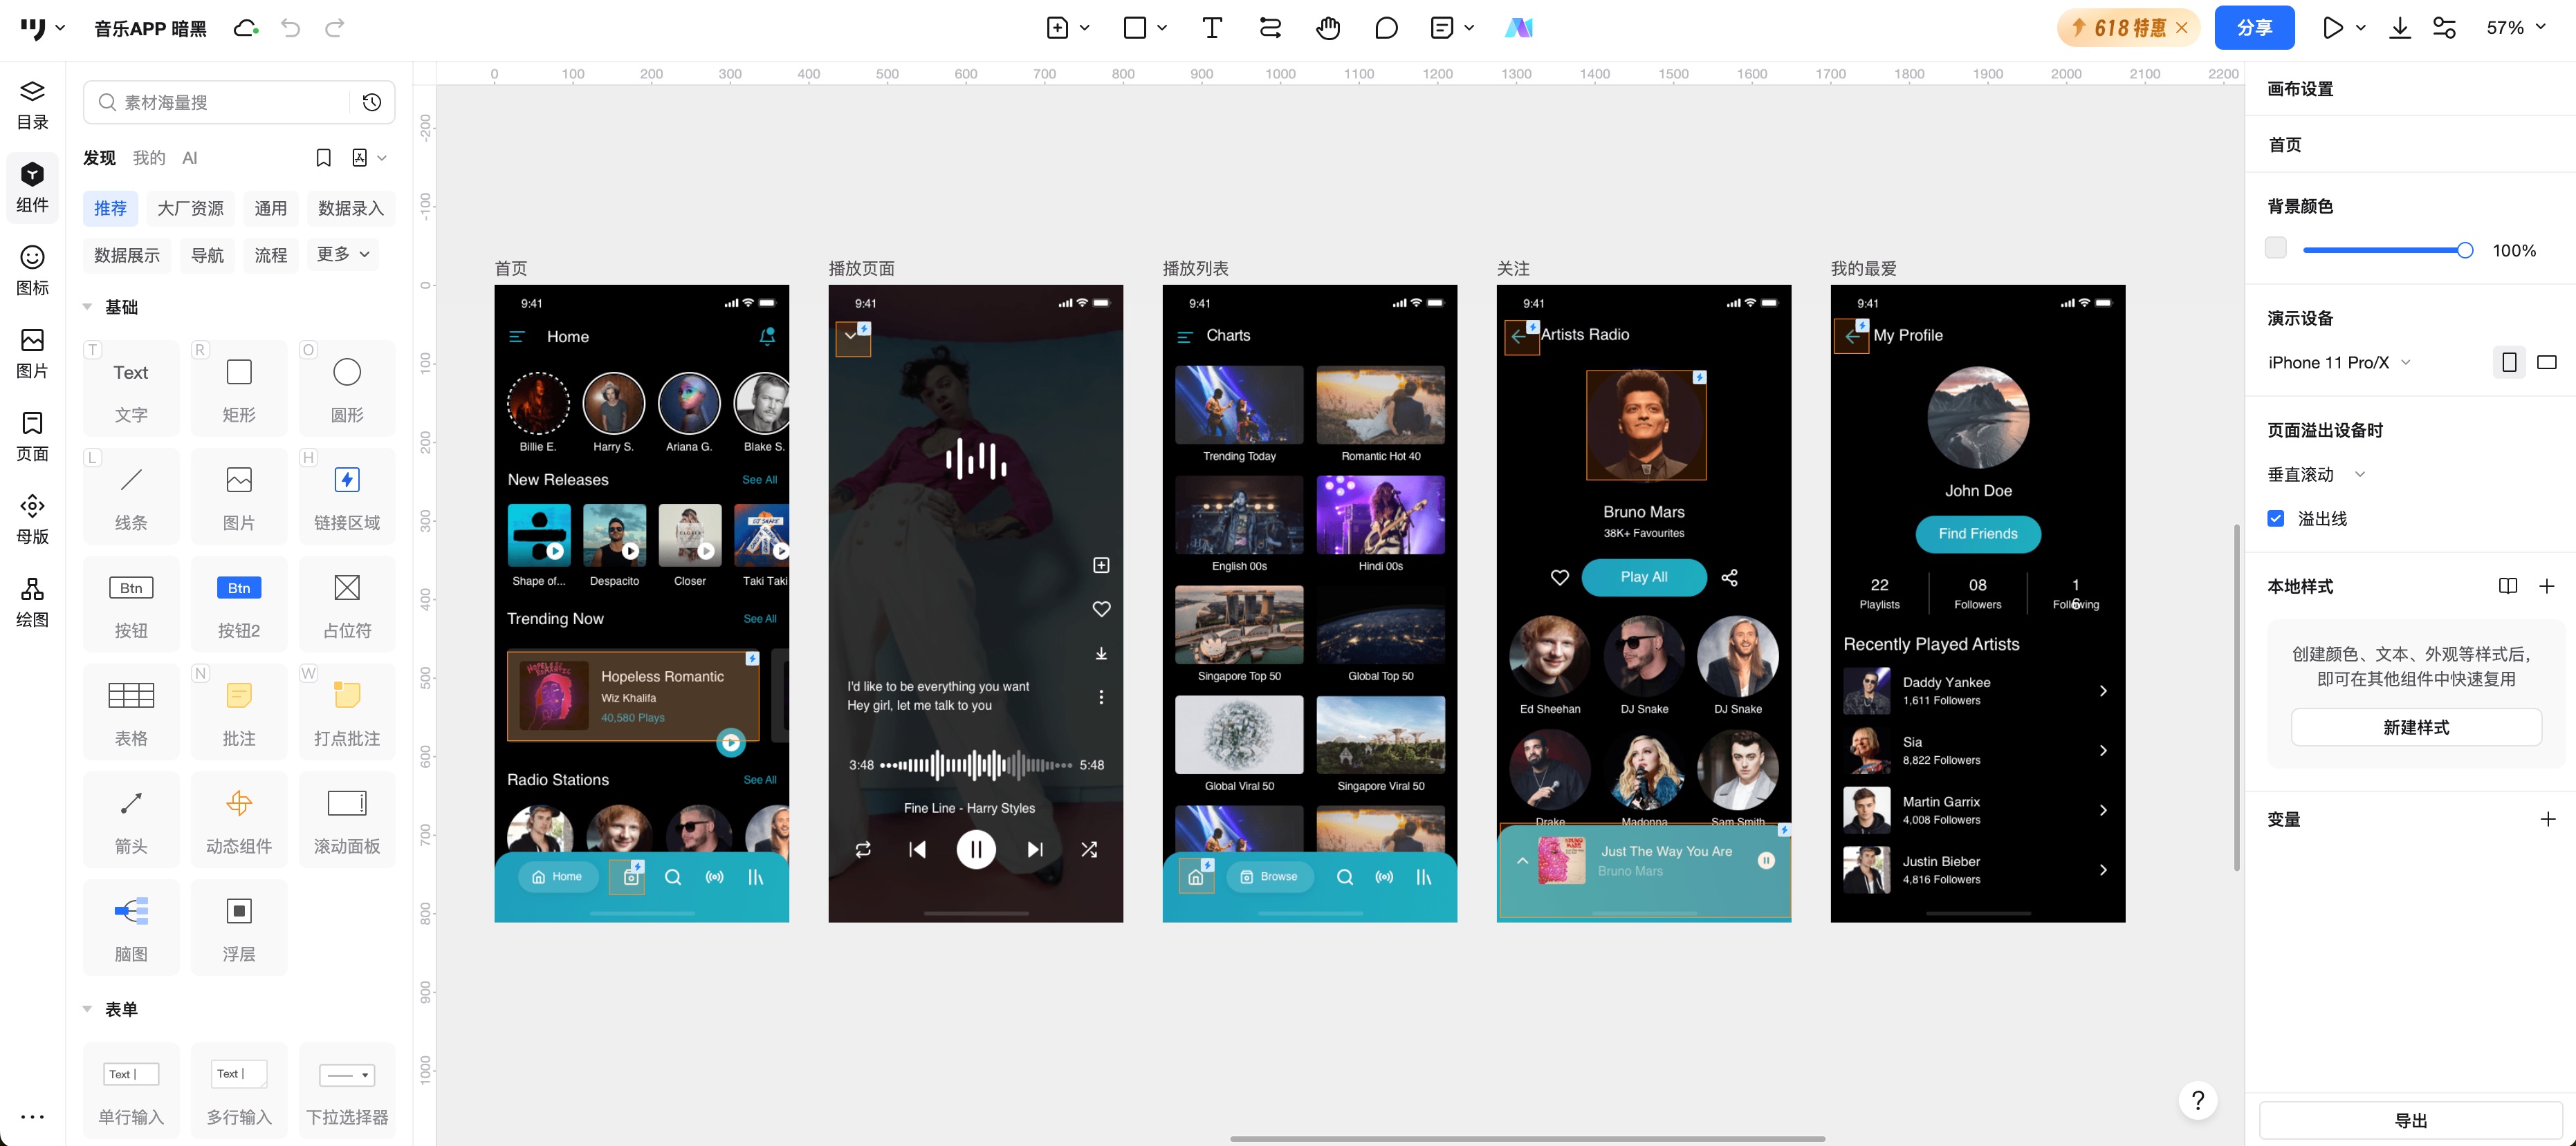Screen dimensions: 2576x1146
Task: Click the undo arrow in the top bar
Action: pyautogui.click(x=291, y=28)
